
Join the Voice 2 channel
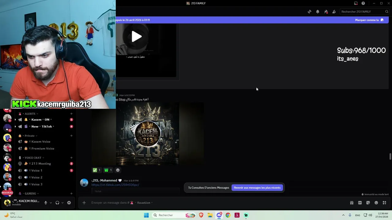pos(45,177)
